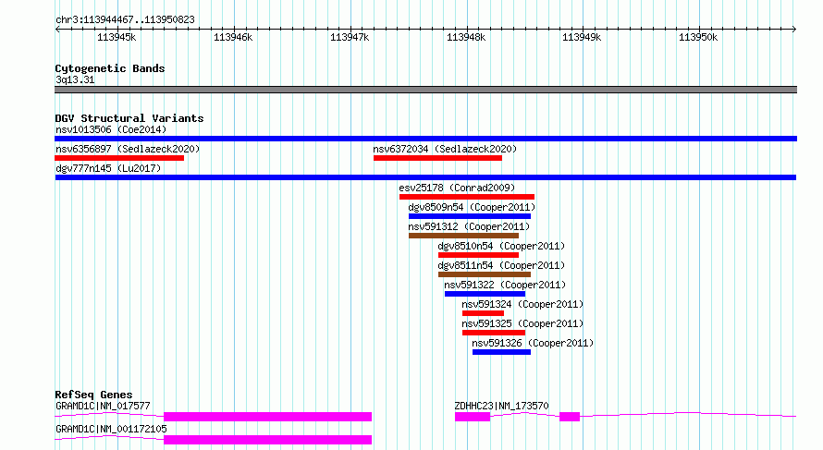Click the RefSeq Genes track title

[93, 395]
